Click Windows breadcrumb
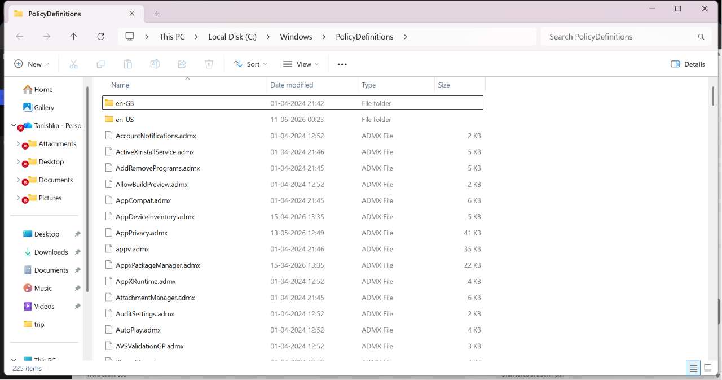Viewport: 722px width, 380px height. coord(296,37)
